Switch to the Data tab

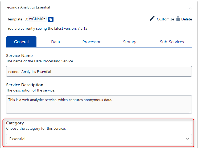click(55, 42)
